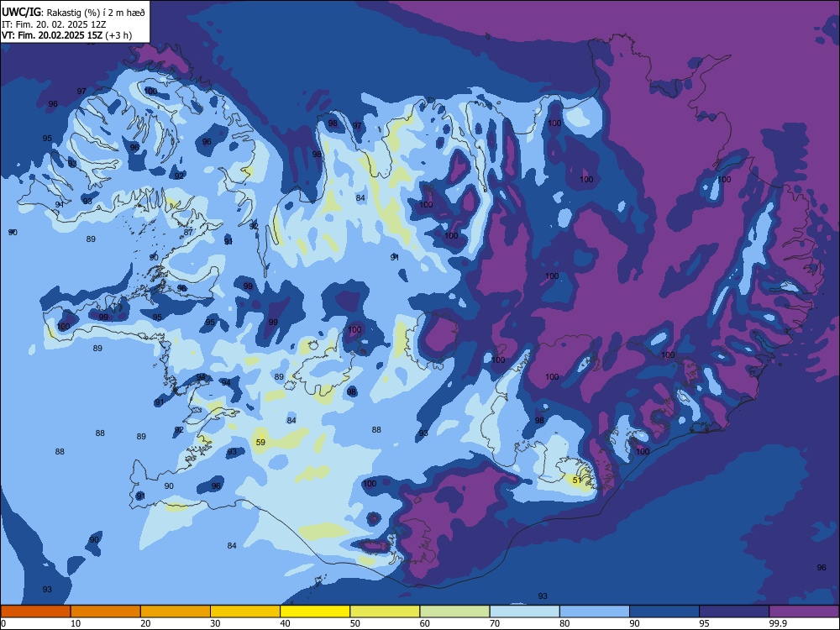Select the bright yellow 40–50 legend swatch
The height and width of the screenshot is (630, 840).
[315, 612]
